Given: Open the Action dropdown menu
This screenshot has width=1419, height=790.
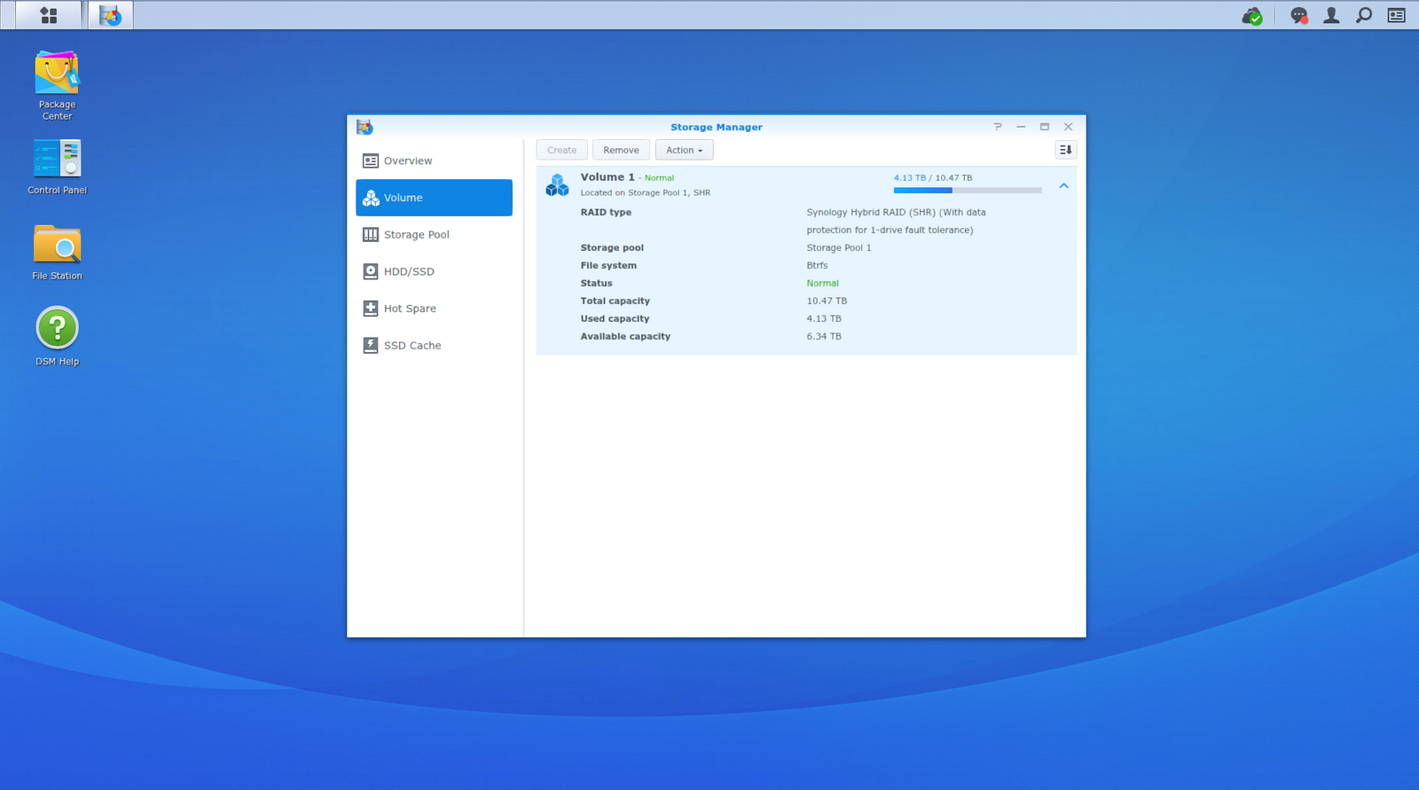Looking at the screenshot, I should click(x=684, y=150).
